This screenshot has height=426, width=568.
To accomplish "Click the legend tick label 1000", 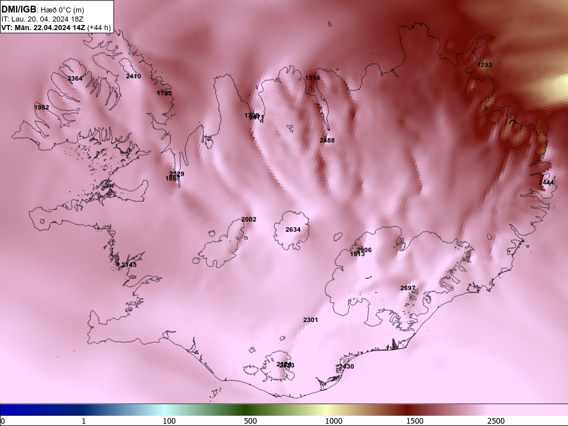I will click(x=333, y=421).
